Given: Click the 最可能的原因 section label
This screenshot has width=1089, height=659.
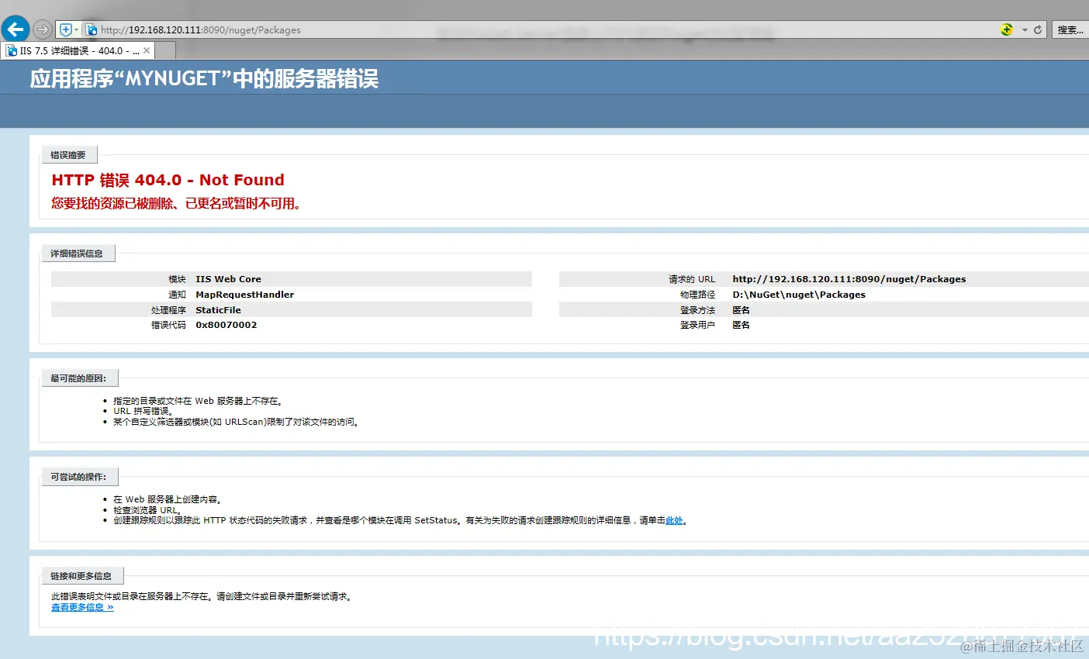Looking at the screenshot, I should tap(78, 378).
